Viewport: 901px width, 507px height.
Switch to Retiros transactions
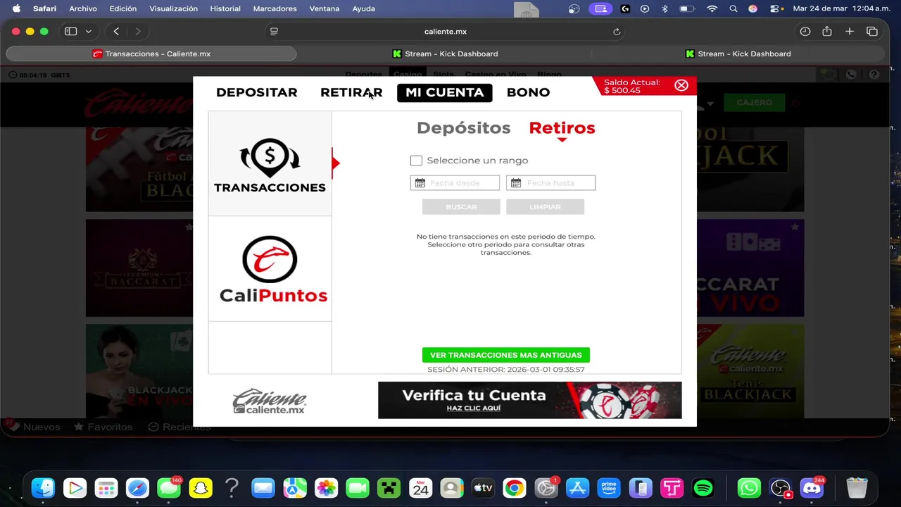pyautogui.click(x=562, y=127)
